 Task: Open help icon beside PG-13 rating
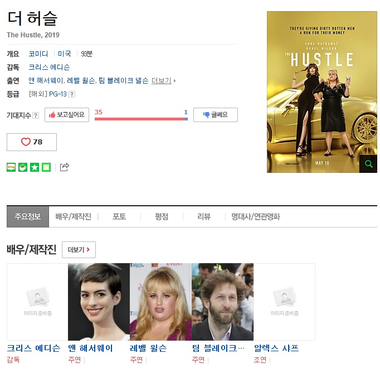(x=72, y=94)
